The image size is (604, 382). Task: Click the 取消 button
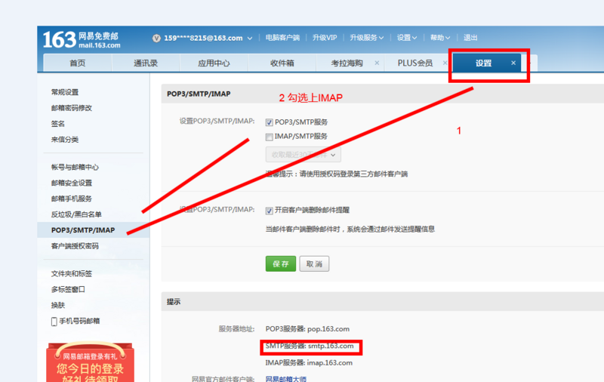coord(314,263)
